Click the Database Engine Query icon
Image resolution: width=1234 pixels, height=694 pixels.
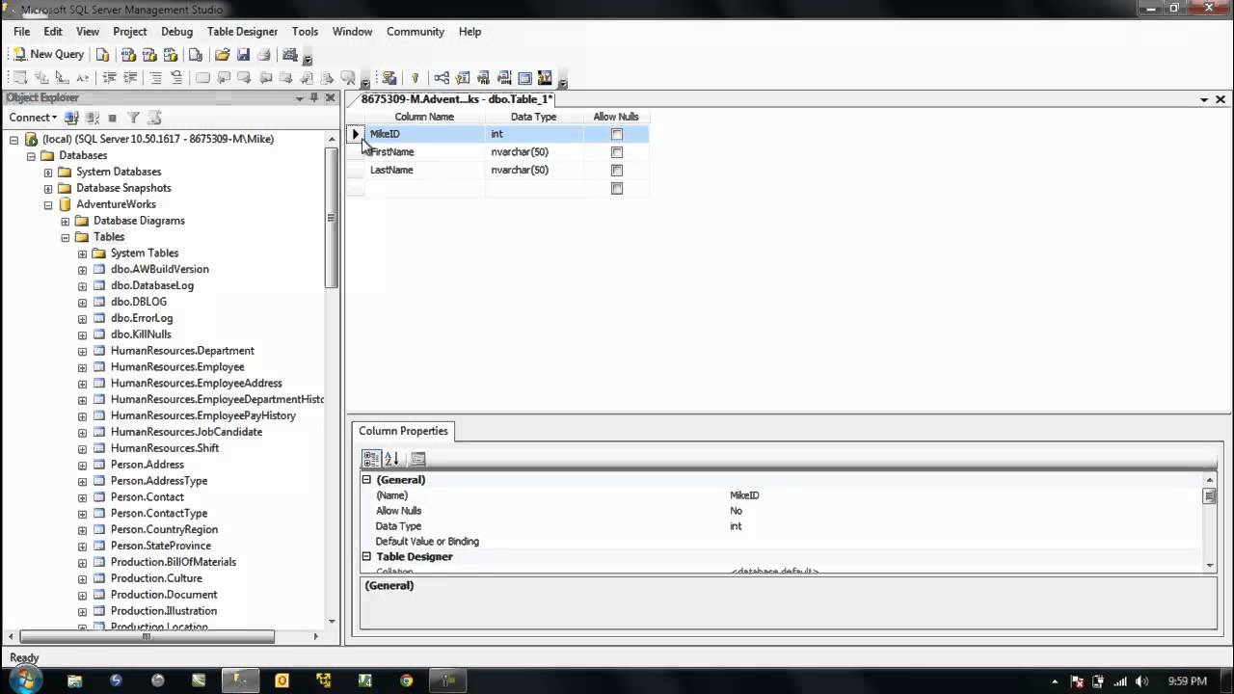coord(103,55)
